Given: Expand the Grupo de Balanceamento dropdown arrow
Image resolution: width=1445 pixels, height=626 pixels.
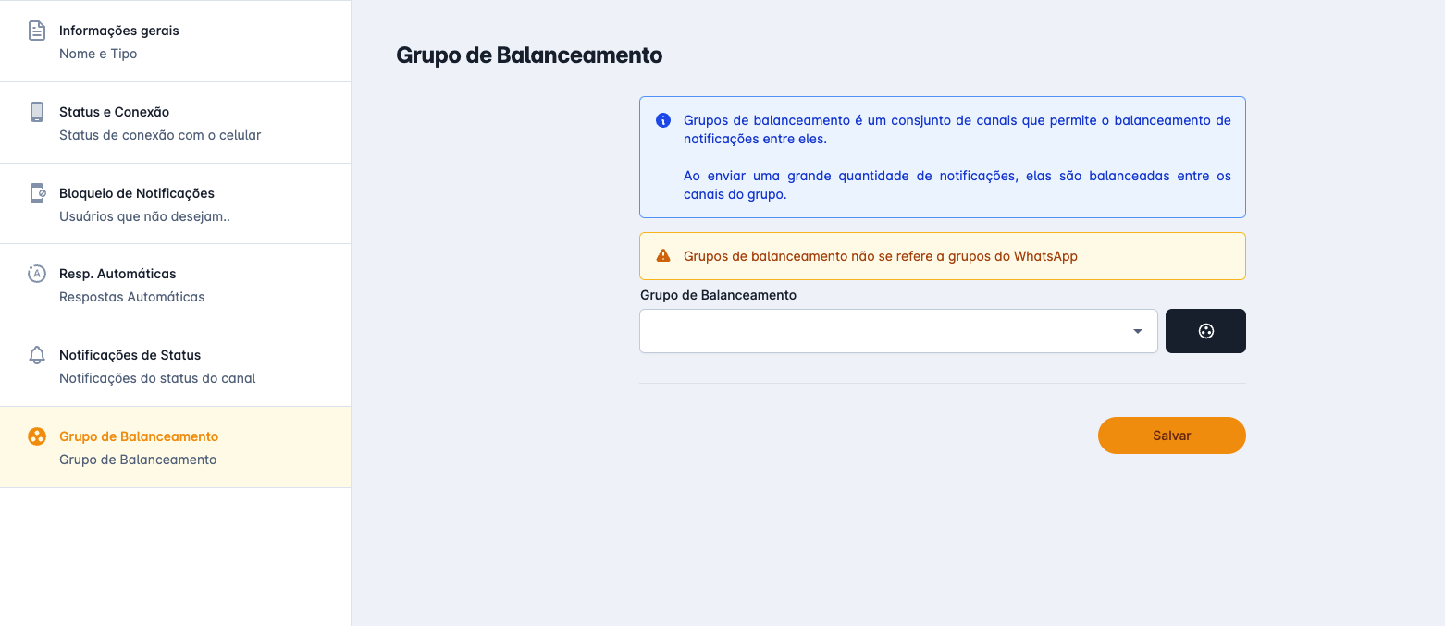Looking at the screenshot, I should [1138, 331].
